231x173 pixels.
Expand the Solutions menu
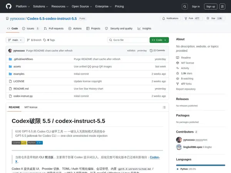pos(40,7)
